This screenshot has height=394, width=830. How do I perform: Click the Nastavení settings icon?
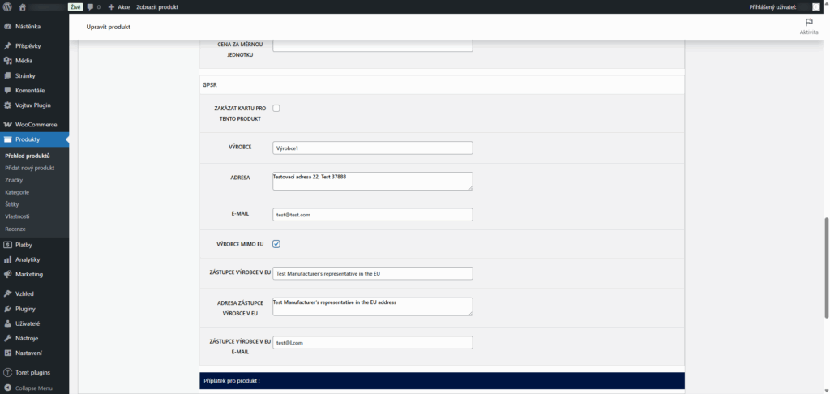point(7,353)
